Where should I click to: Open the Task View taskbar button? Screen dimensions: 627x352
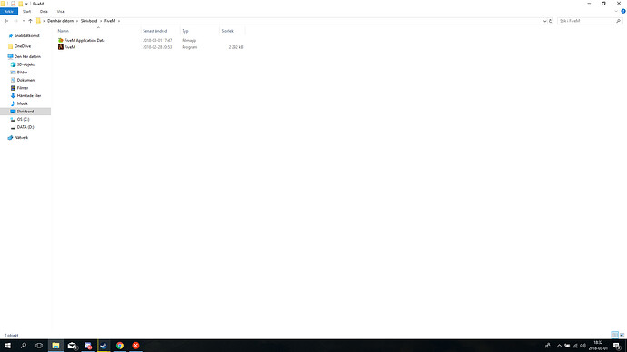click(x=39, y=346)
